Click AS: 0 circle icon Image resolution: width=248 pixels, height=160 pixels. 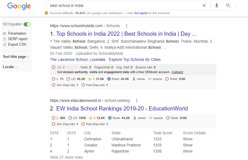[54, 67]
